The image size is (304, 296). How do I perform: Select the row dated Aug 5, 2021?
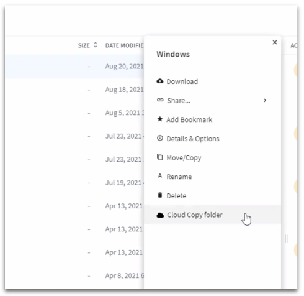coord(74,113)
